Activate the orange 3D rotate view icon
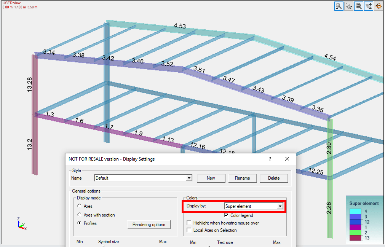This screenshot has height=247, width=385. (x=379, y=6)
